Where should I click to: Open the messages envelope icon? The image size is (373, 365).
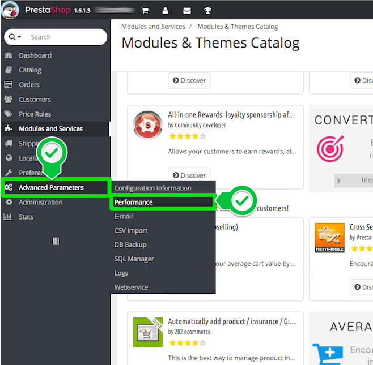(x=186, y=11)
